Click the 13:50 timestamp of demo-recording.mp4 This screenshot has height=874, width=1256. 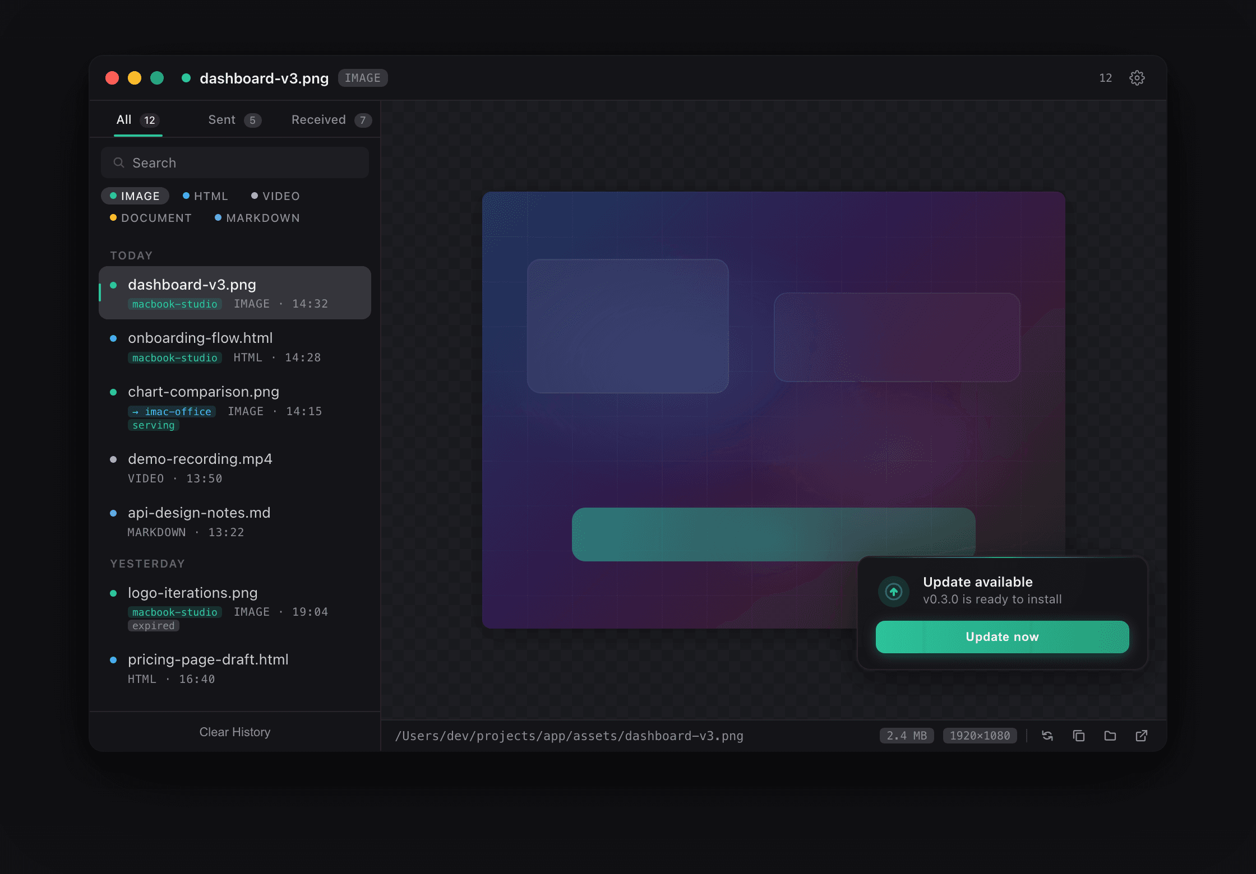(x=204, y=478)
